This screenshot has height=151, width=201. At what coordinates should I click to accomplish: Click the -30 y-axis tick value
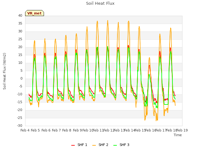pos(19,126)
